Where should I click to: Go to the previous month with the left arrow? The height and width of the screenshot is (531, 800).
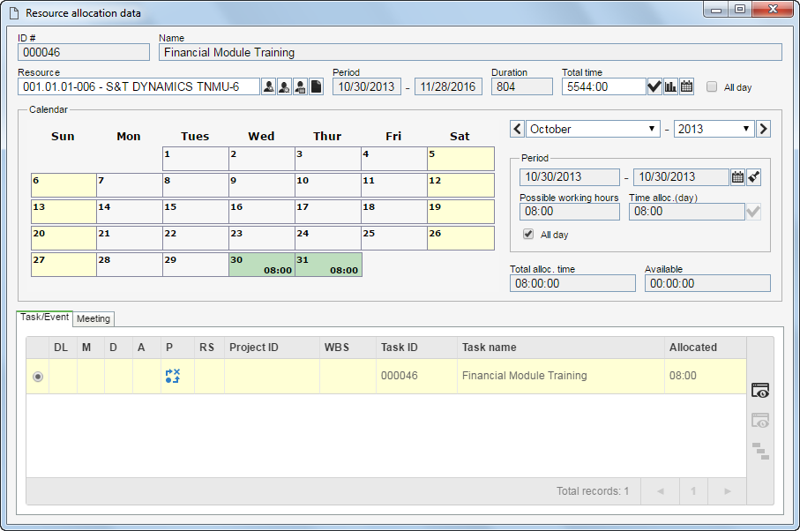(x=517, y=129)
